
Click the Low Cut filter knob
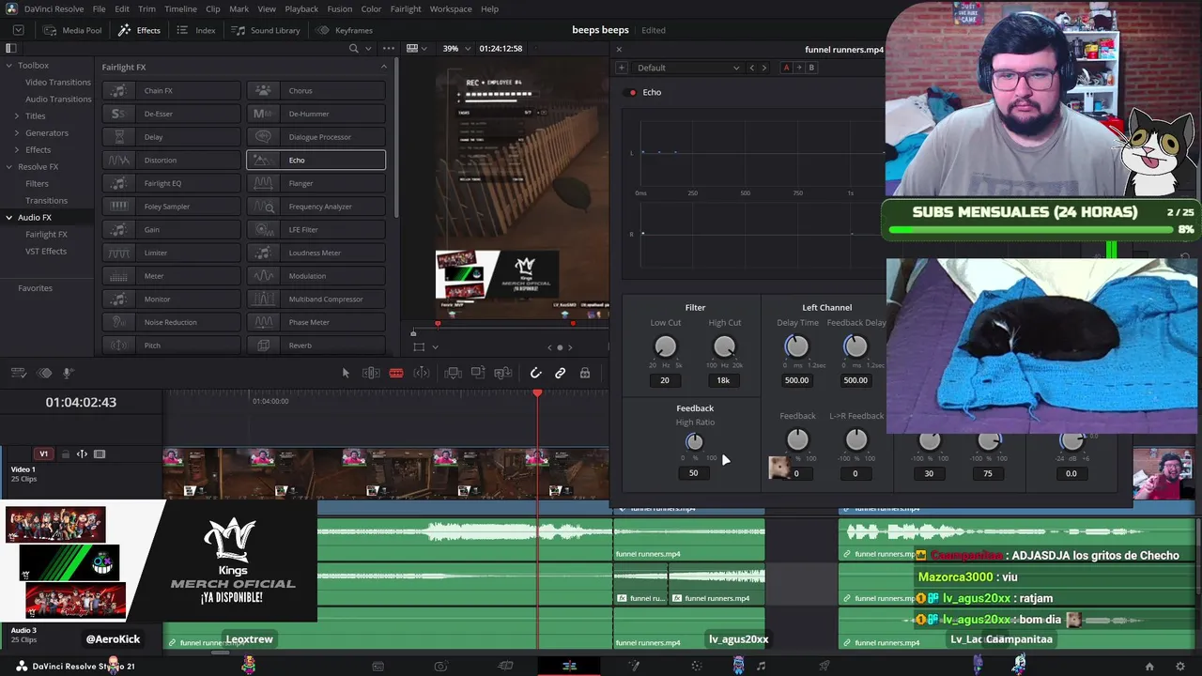[x=665, y=347]
